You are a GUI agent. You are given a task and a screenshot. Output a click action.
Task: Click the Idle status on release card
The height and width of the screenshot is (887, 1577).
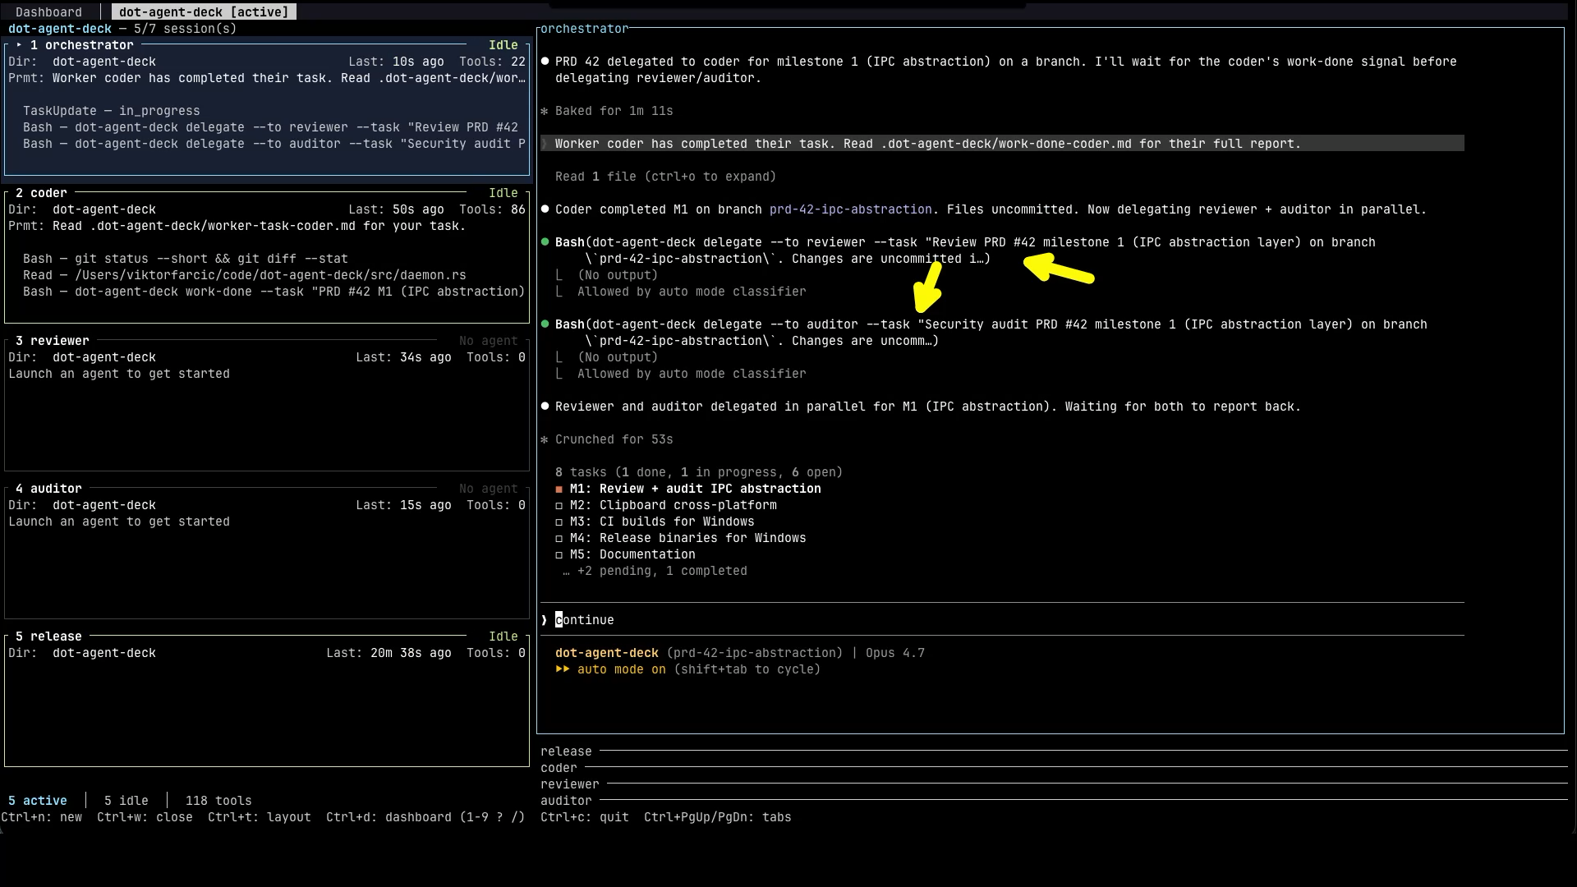click(x=503, y=637)
